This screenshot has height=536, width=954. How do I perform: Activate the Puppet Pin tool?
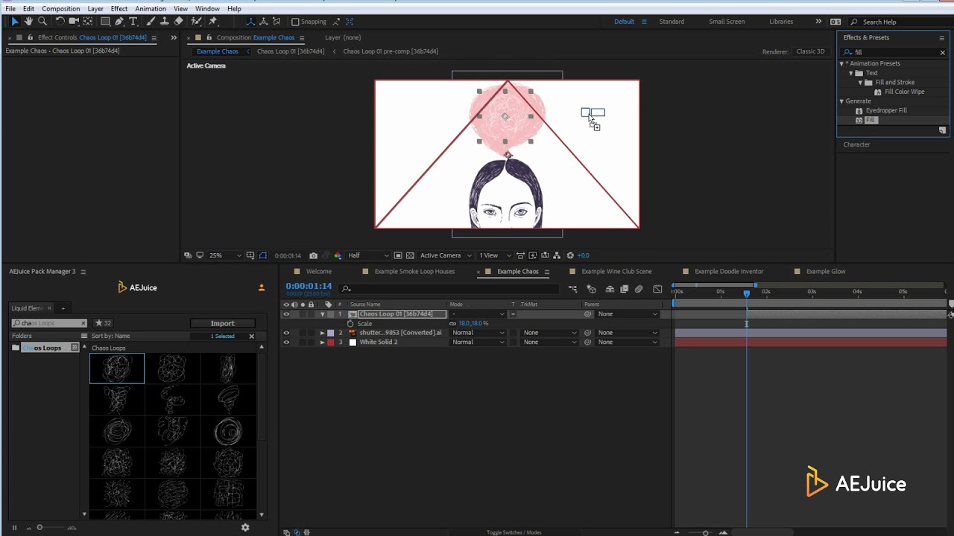click(x=213, y=22)
